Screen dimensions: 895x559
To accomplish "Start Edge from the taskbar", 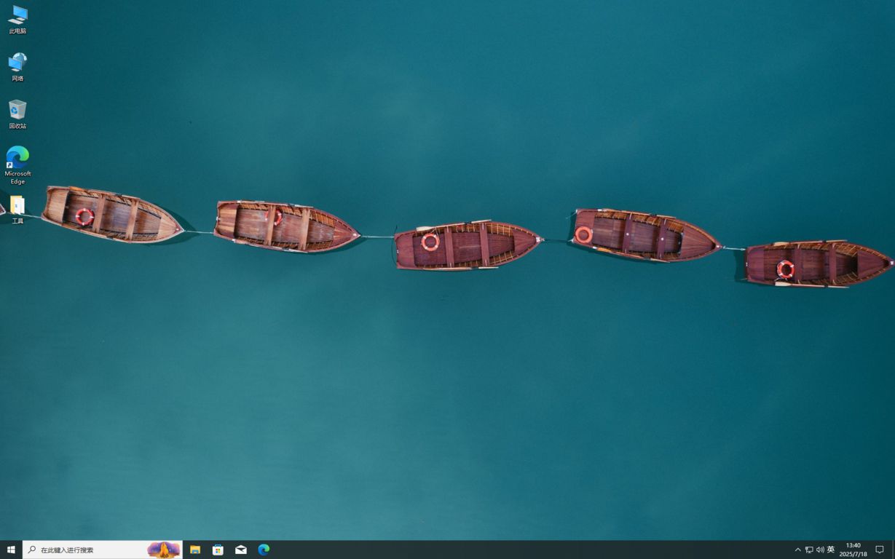I will [263, 550].
